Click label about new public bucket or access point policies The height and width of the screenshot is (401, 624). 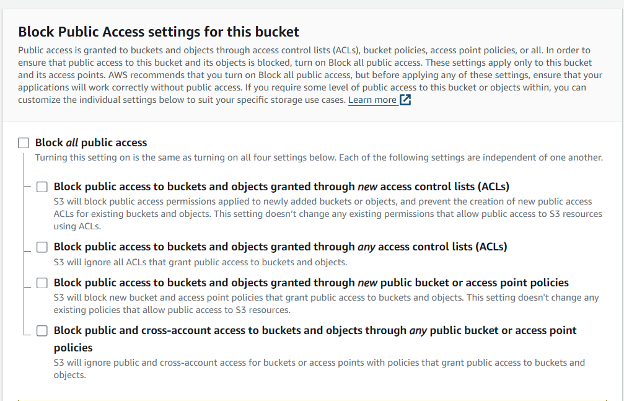[311, 283]
